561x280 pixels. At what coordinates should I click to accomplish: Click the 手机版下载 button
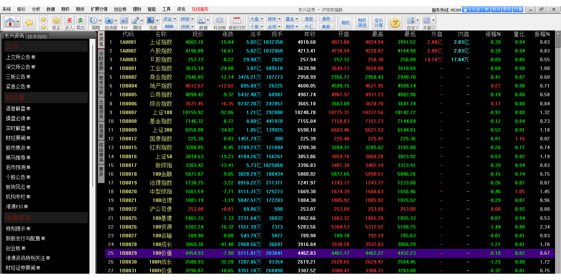tap(476, 9)
